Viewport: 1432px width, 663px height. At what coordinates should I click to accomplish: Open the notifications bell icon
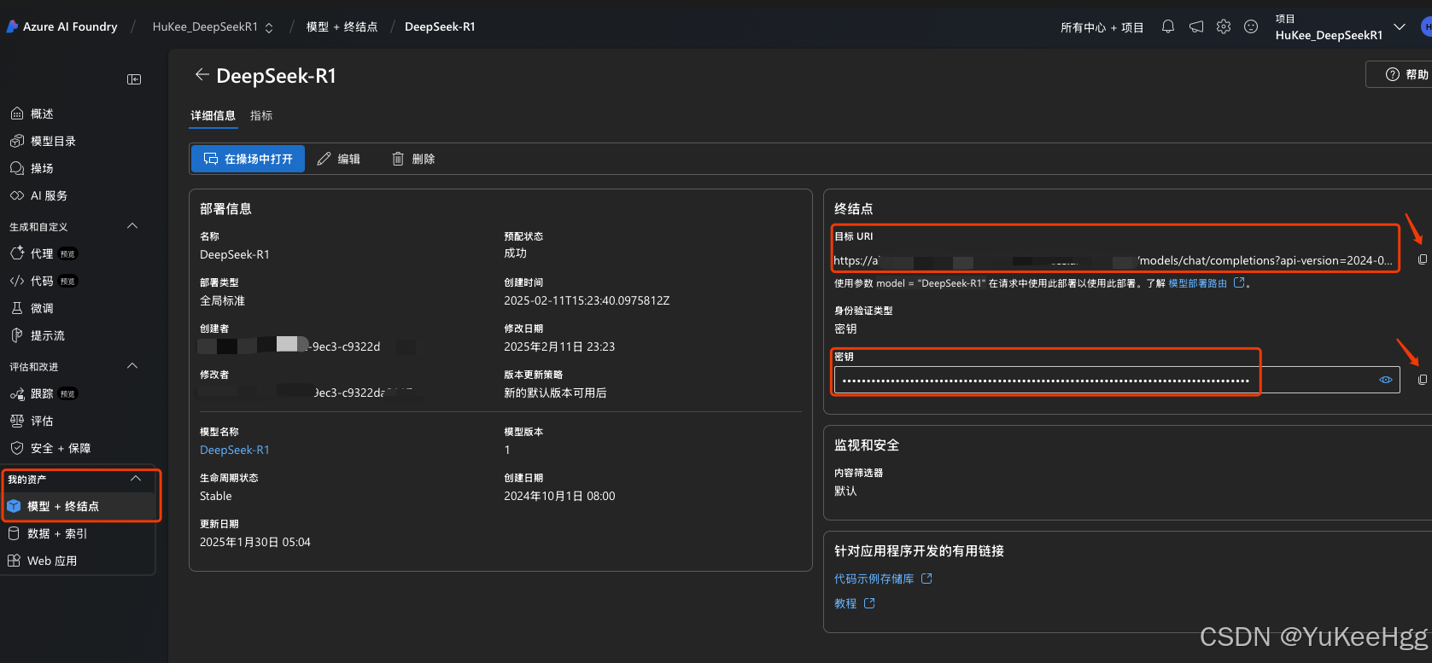1168,26
